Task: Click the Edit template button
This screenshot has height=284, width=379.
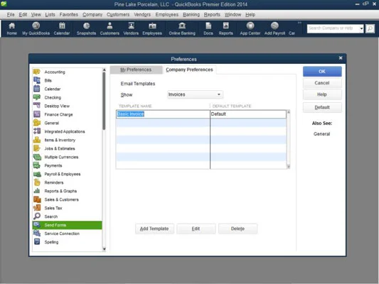Action: (196, 229)
